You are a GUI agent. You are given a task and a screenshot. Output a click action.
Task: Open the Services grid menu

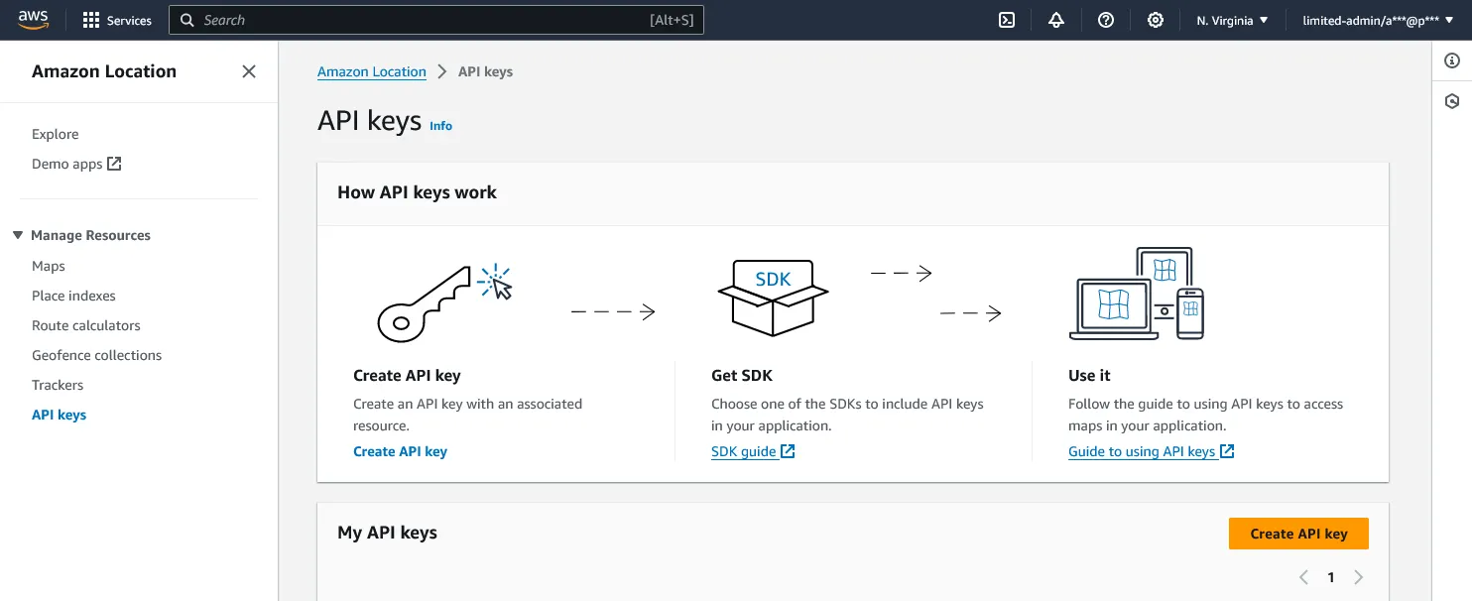pos(117,20)
